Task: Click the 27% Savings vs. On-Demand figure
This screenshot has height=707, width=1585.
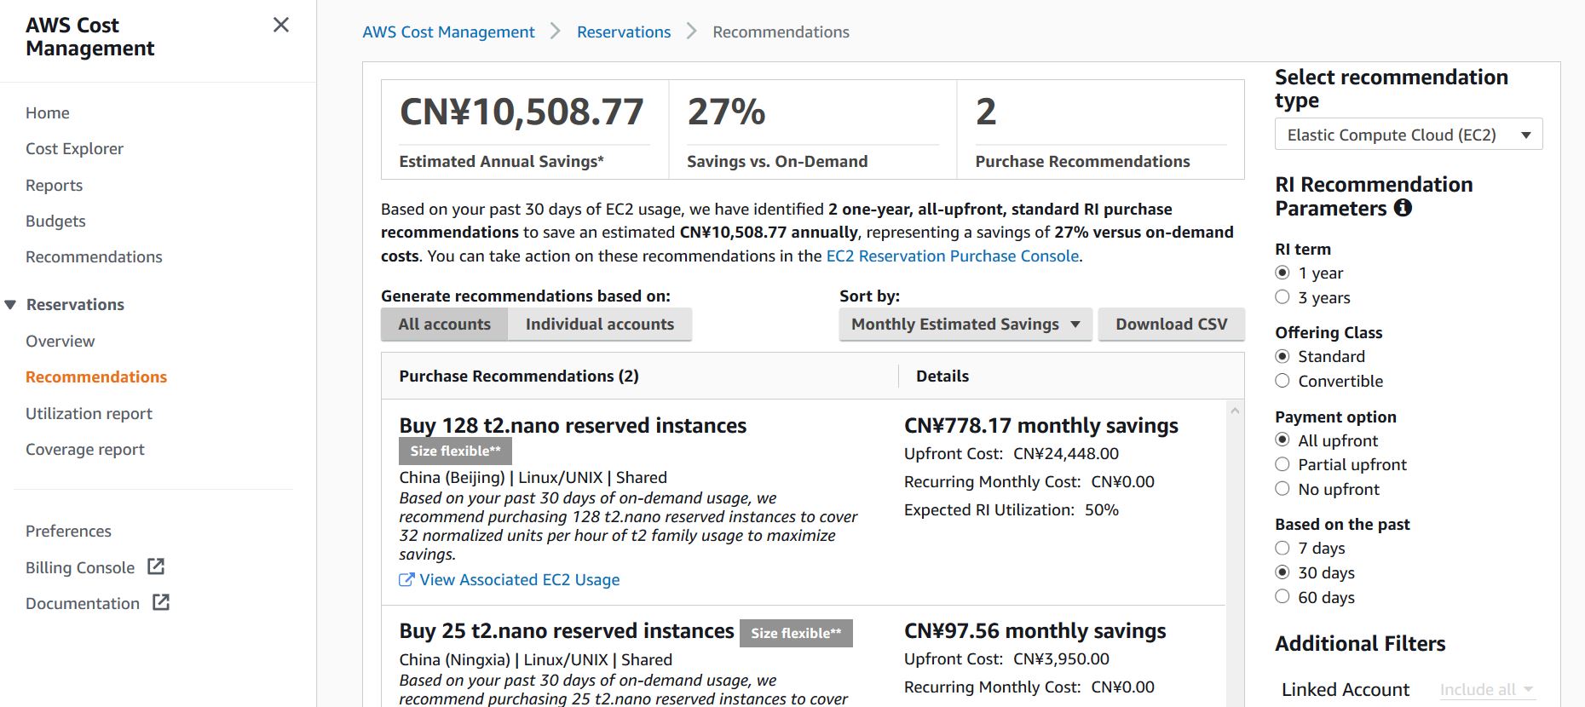Action: [727, 112]
